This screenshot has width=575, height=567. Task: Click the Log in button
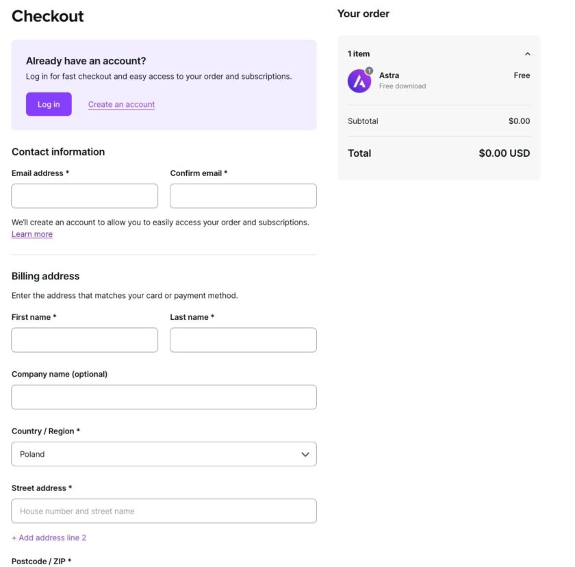tap(48, 104)
